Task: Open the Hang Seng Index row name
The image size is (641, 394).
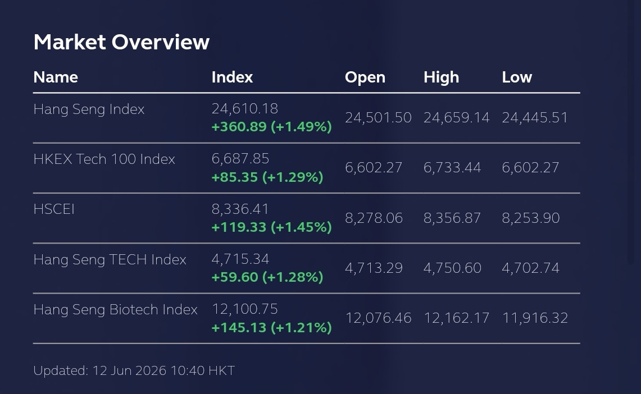Action: [x=89, y=109]
